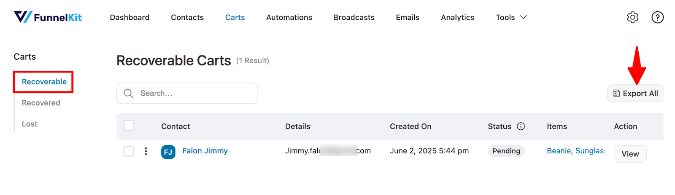Click the FunnelKit logo
The width and height of the screenshot is (675, 195).
click(48, 17)
